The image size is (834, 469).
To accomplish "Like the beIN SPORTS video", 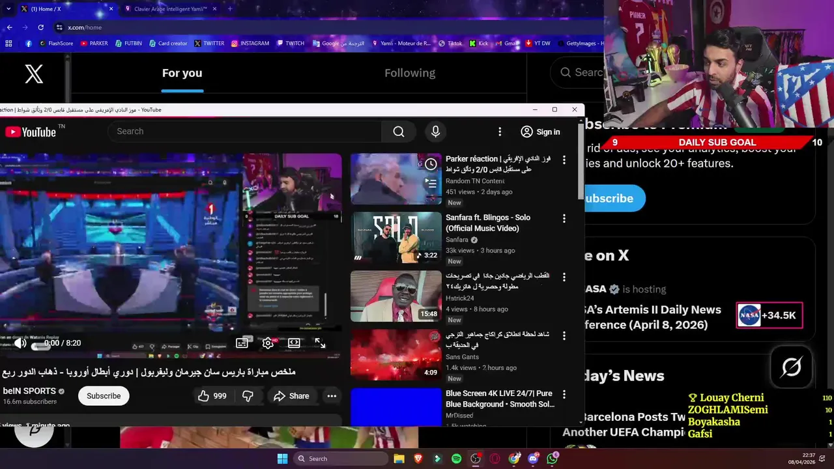I will click(212, 396).
